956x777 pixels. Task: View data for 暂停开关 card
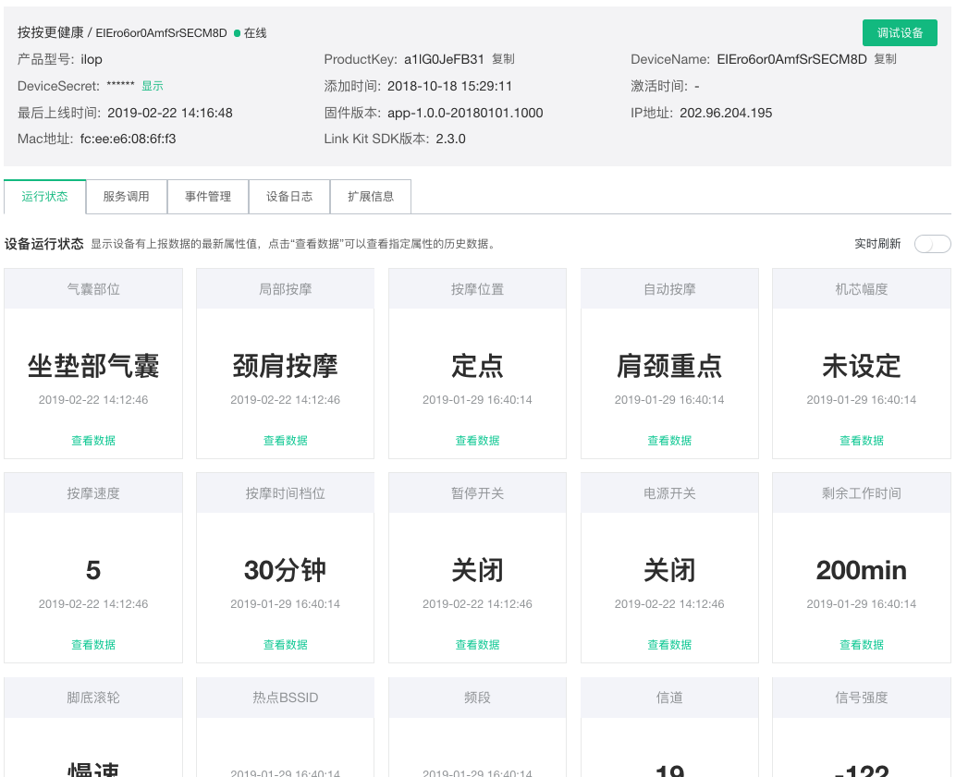477,645
